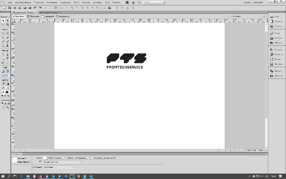Click the Размер изображения button

[x=78, y=158]
